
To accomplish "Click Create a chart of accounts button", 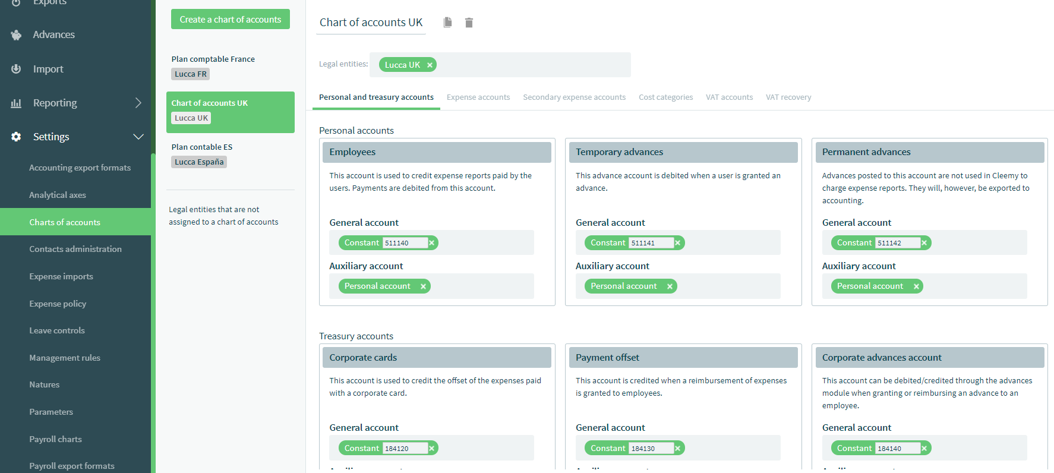I will (x=231, y=19).
